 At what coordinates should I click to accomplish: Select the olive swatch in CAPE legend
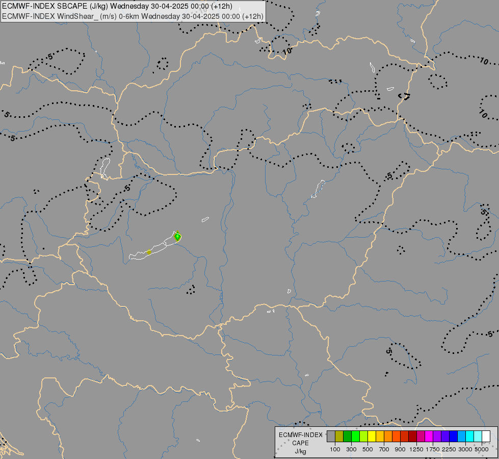(339, 436)
